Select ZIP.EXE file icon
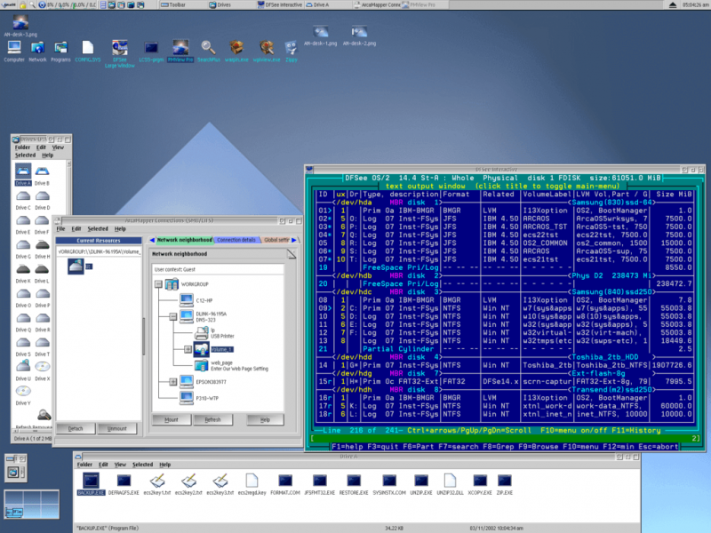Screen dimensions: 711x533 tap(504, 484)
